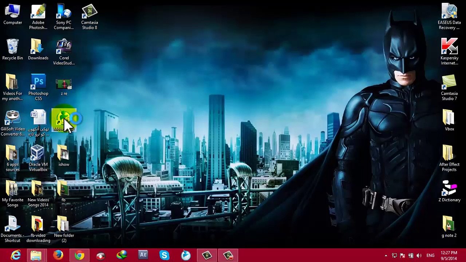Select the Downloads folder on desktop
This screenshot has height=262, width=466.
coord(38,50)
